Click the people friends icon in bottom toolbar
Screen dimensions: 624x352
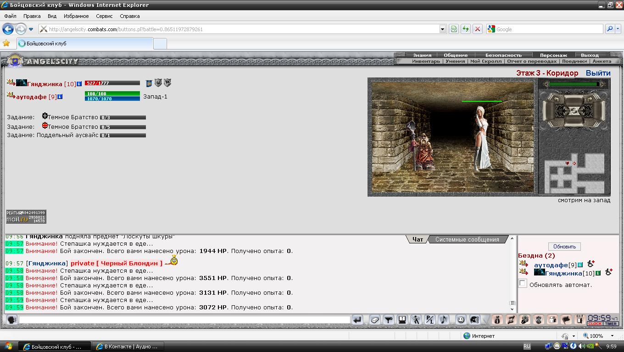552,320
